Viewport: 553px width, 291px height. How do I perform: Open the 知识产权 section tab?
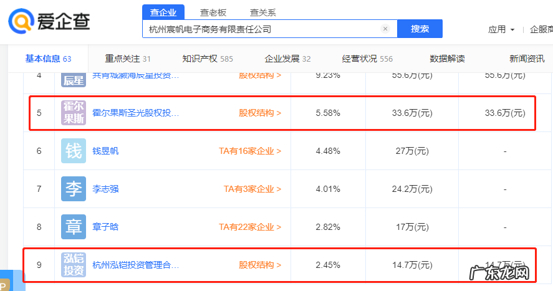(x=208, y=59)
